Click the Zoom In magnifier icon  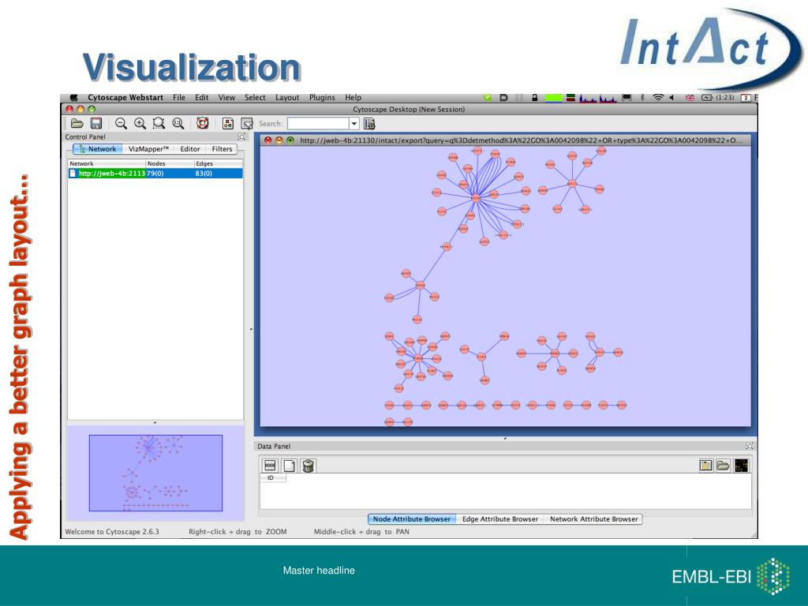tap(140, 124)
